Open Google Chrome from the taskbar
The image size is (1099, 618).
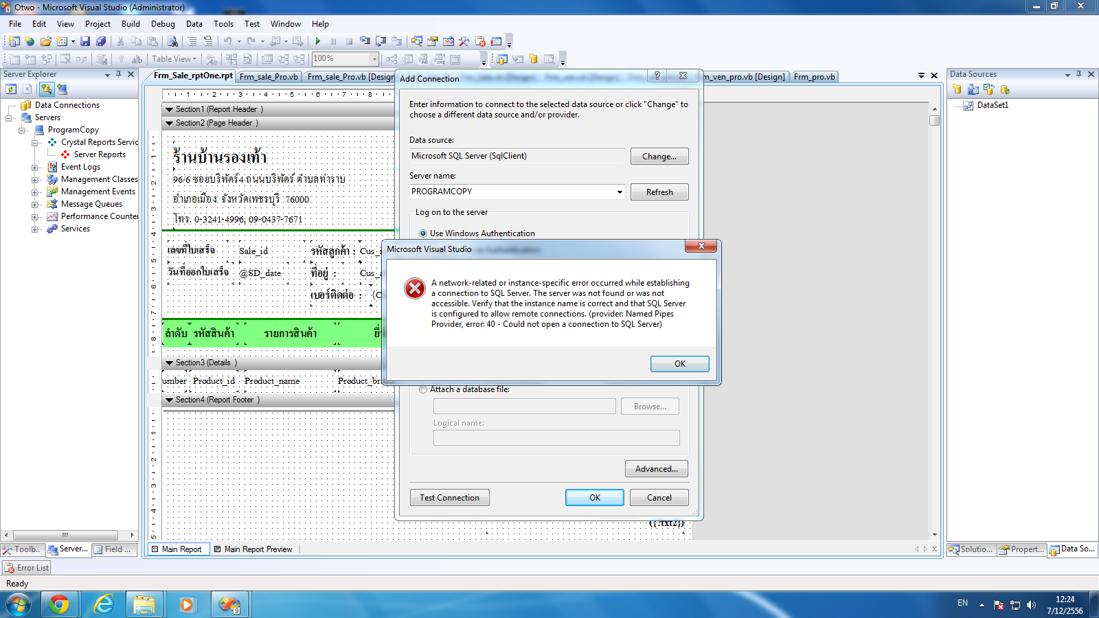tap(59, 604)
